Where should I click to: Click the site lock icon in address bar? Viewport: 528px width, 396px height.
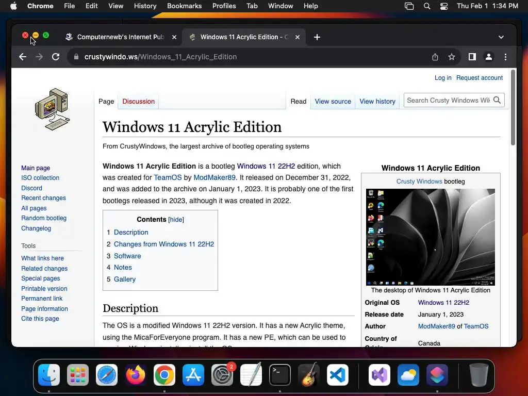pos(76,57)
